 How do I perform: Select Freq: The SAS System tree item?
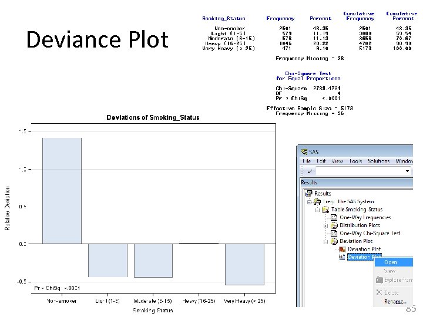pos(348,201)
